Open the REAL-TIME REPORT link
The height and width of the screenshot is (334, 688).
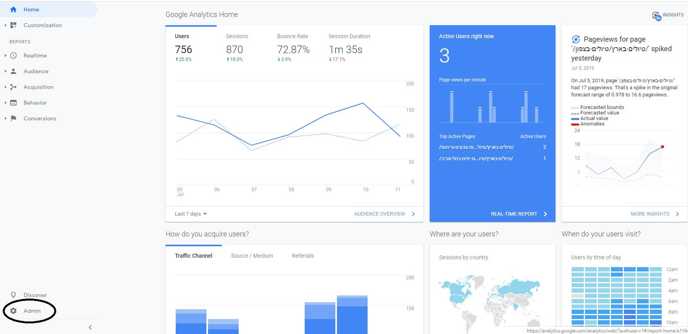[x=514, y=214]
